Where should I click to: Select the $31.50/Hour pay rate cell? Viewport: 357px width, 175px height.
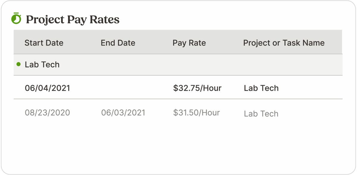[196, 113]
